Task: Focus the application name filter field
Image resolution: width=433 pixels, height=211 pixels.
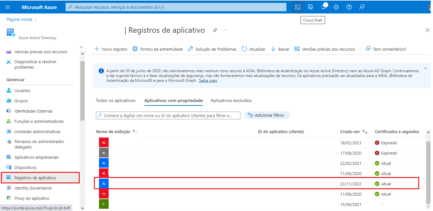Action: click(168, 115)
